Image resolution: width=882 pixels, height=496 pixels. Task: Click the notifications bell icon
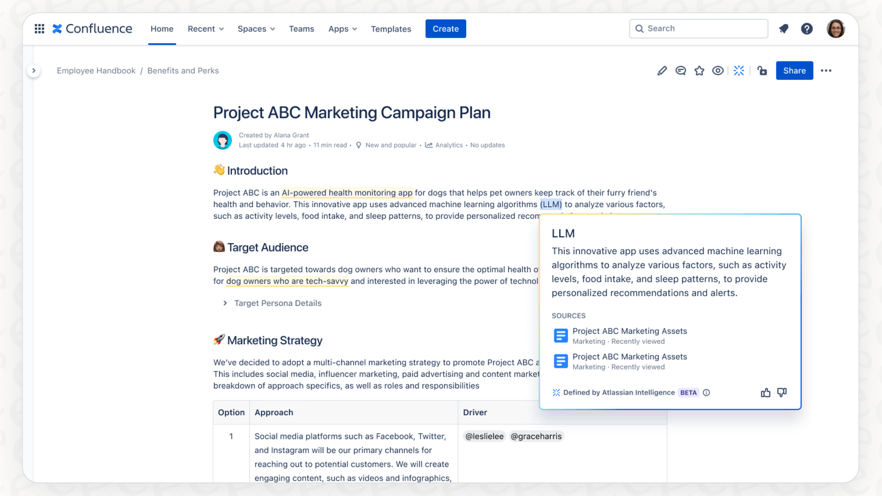pyautogui.click(x=783, y=28)
